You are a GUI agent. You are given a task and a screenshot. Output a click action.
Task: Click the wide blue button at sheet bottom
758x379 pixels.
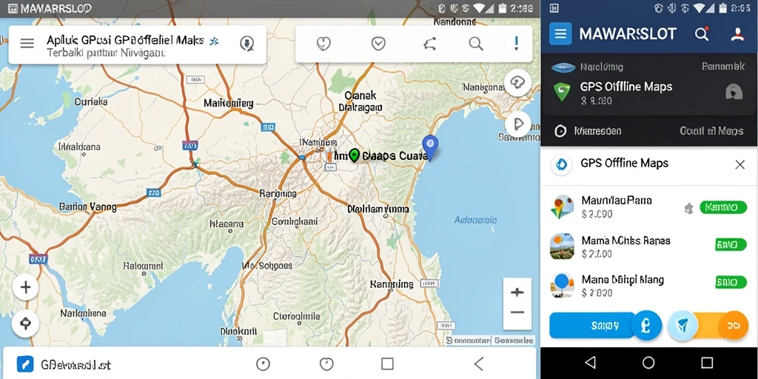tap(594, 326)
